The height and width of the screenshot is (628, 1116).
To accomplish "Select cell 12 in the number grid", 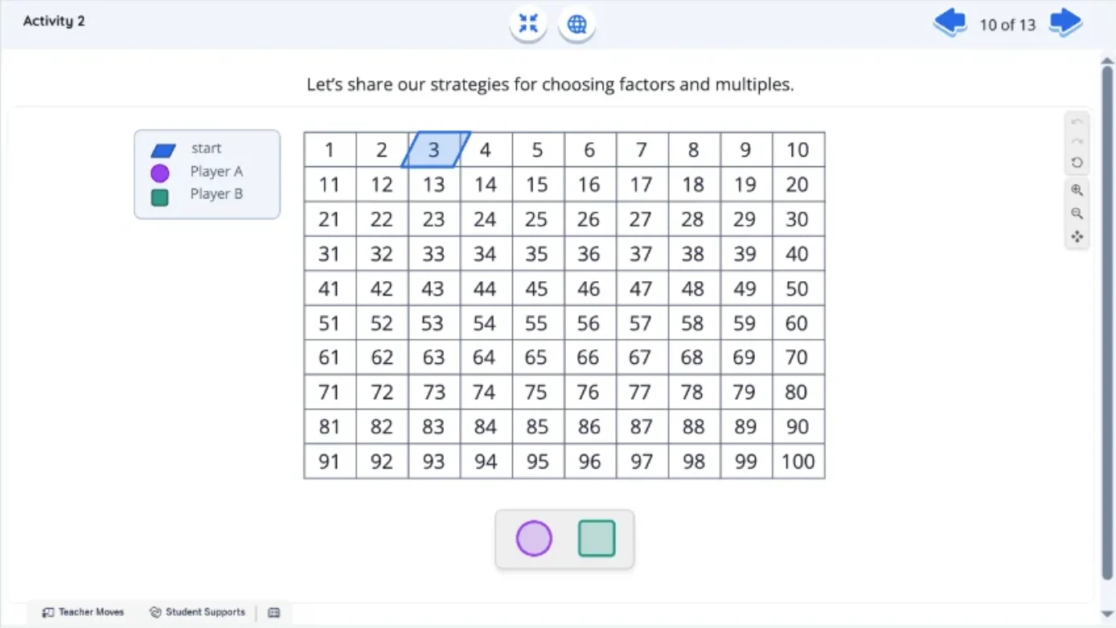I will tap(382, 185).
